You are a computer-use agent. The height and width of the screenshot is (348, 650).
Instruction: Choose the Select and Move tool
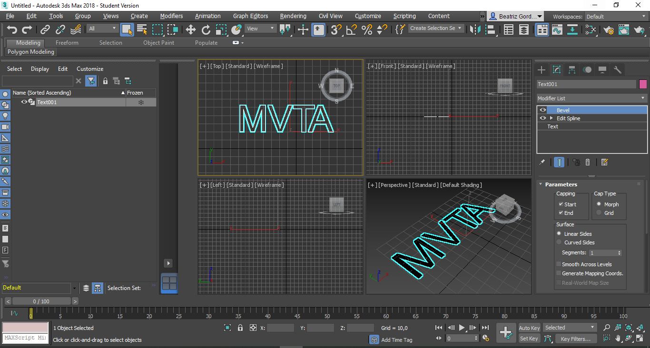coord(191,29)
